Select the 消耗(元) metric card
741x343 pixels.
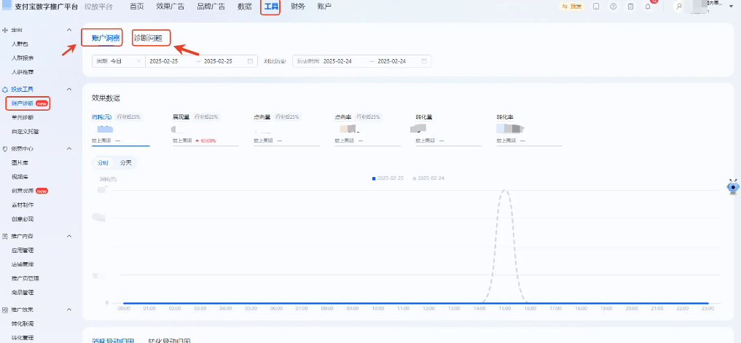tap(120, 129)
